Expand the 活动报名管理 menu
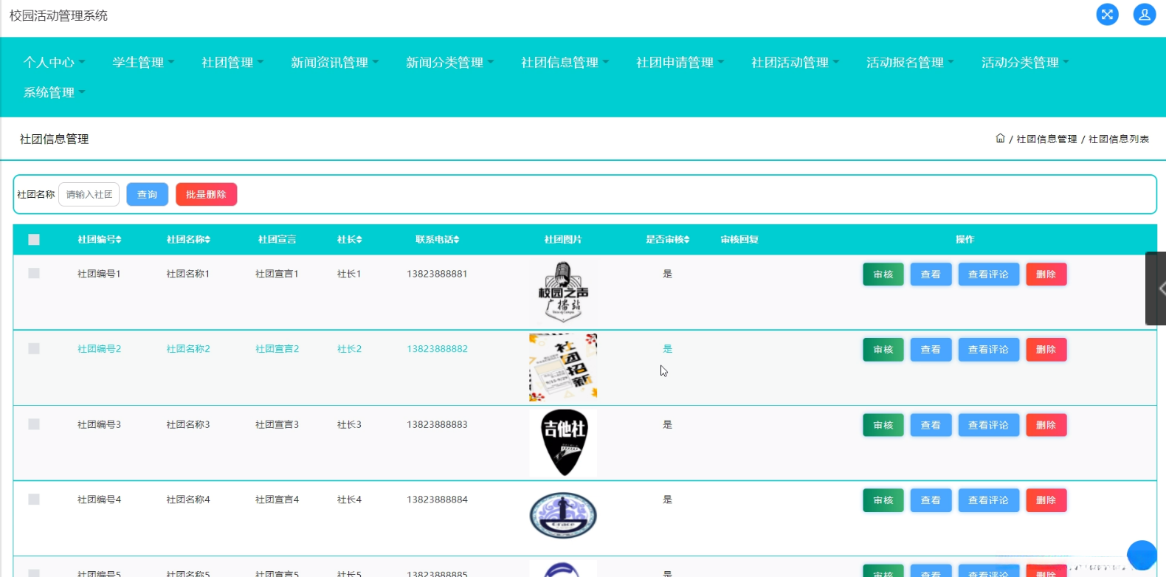Viewport: 1166px width, 577px height. pos(911,63)
